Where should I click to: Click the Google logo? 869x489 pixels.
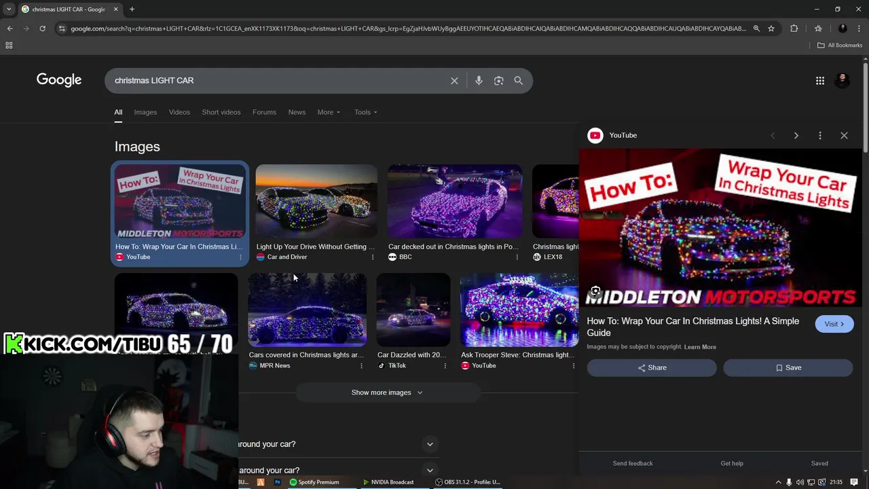click(59, 80)
